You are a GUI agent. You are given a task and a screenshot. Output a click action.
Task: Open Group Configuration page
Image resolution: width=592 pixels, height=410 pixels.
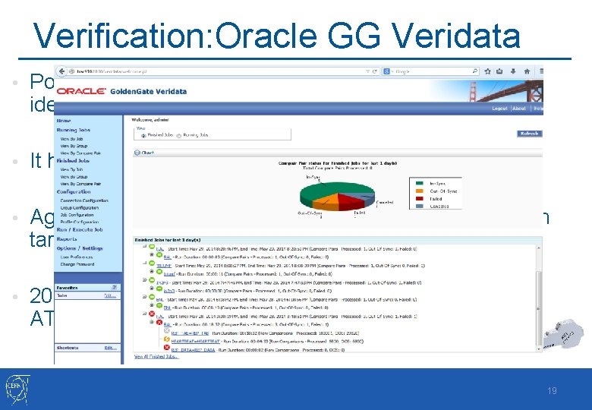pos(79,208)
